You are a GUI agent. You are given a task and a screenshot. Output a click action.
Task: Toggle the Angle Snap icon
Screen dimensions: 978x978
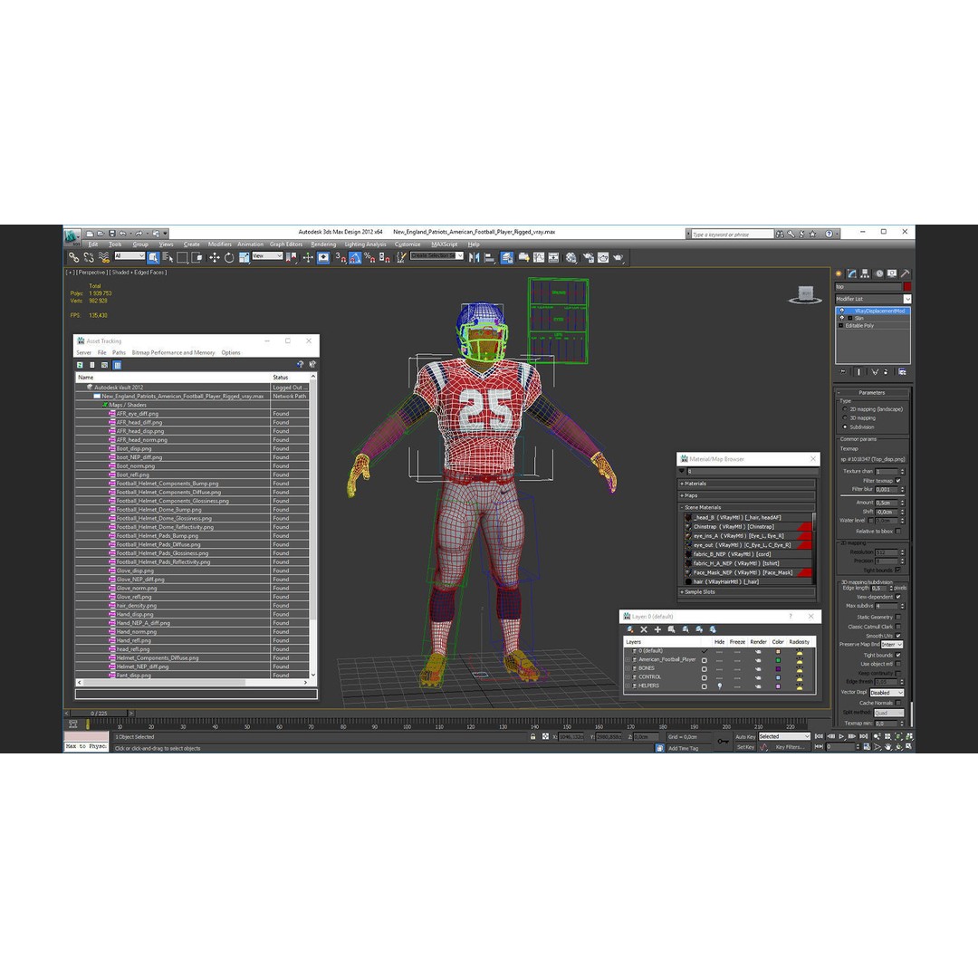click(x=356, y=257)
